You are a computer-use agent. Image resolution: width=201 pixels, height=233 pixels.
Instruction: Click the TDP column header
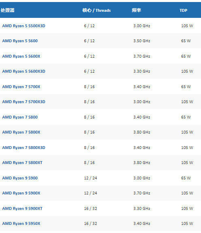click(183, 11)
